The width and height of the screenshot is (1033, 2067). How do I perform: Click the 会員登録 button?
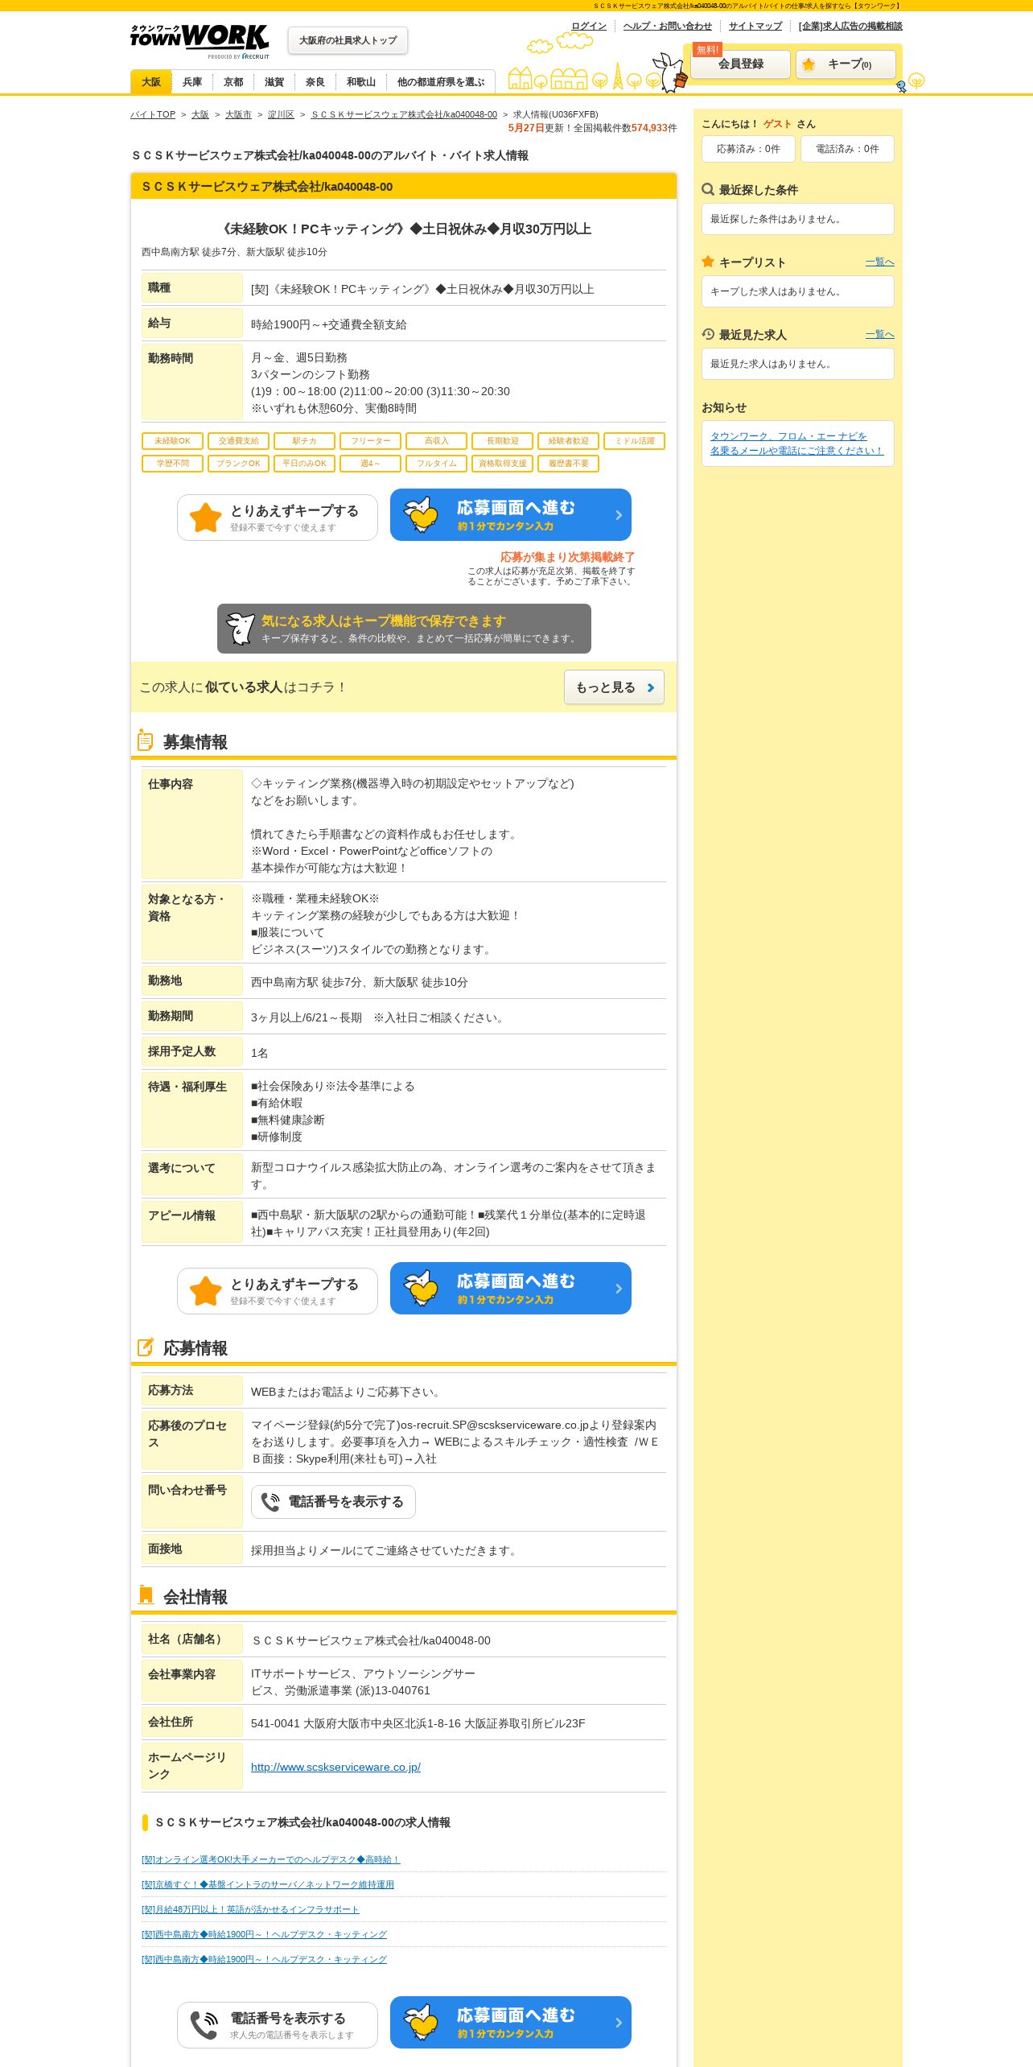click(x=741, y=64)
